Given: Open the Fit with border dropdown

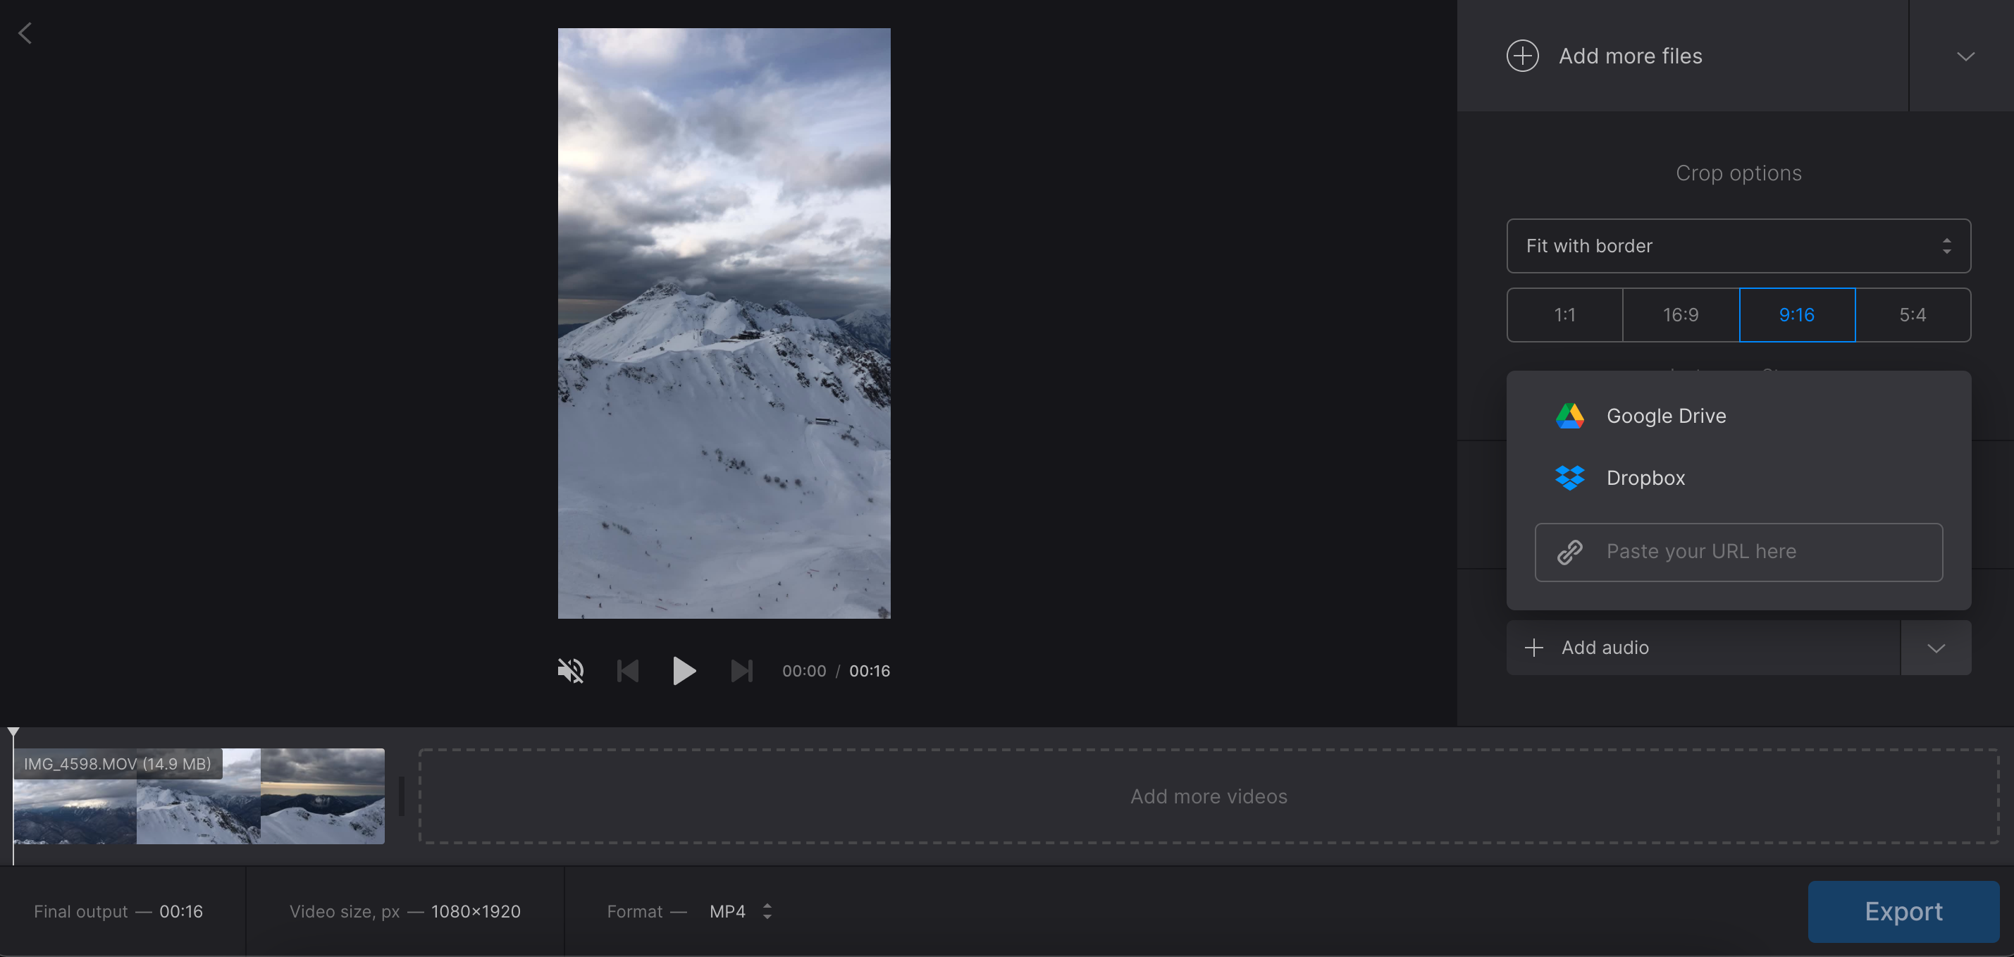Looking at the screenshot, I should [1738, 245].
